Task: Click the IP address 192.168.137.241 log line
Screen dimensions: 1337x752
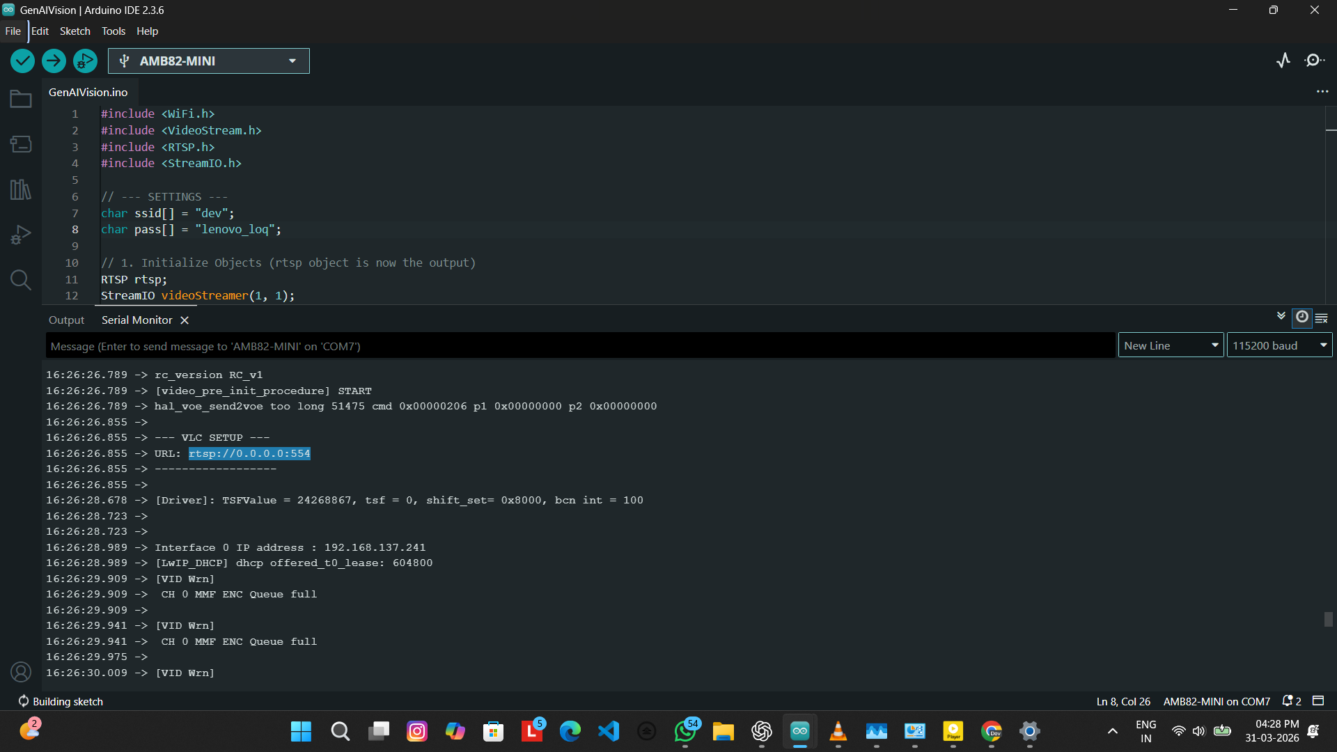Action: [236, 547]
